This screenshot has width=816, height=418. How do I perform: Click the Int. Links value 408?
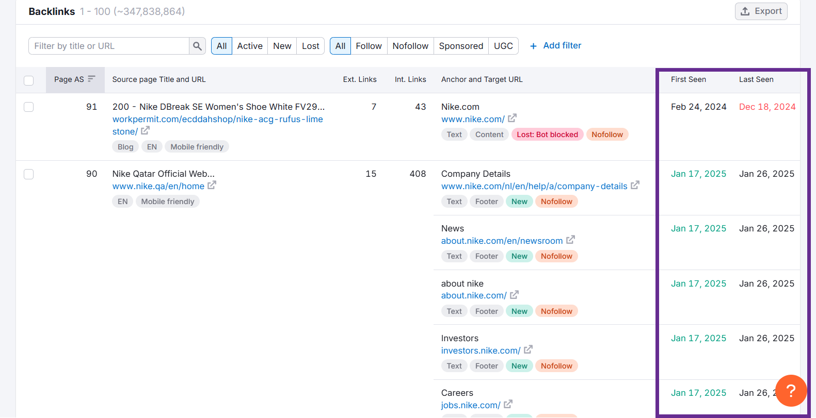(x=418, y=174)
